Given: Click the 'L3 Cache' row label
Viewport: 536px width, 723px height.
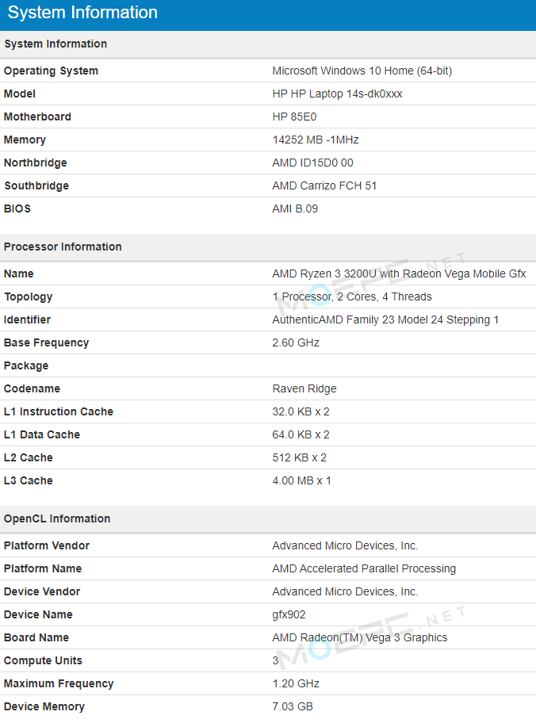Looking at the screenshot, I should [x=28, y=481].
